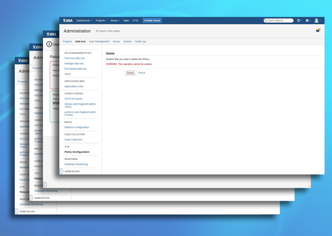Switch to the Projects admin tab

[67, 42]
